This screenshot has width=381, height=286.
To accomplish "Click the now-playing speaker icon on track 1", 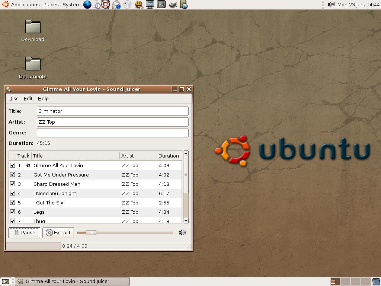I will click(x=28, y=165).
